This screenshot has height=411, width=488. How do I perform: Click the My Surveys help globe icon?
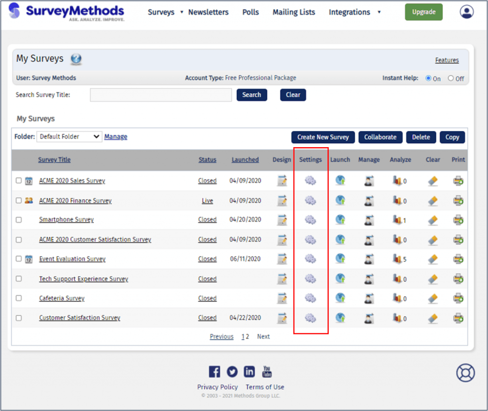76,59
